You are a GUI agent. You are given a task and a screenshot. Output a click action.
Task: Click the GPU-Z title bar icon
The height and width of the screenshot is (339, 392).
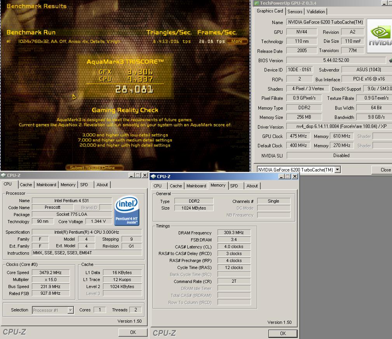(x=256, y=3)
